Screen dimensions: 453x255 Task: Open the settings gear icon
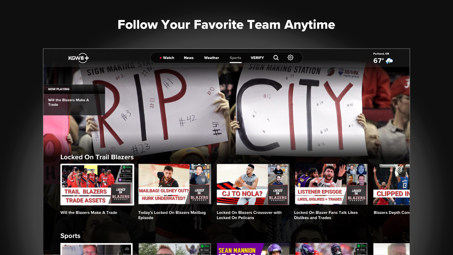tap(290, 58)
